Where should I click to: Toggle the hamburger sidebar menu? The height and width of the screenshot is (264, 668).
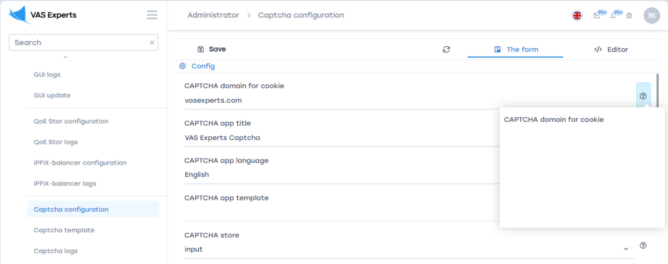coord(152,15)
